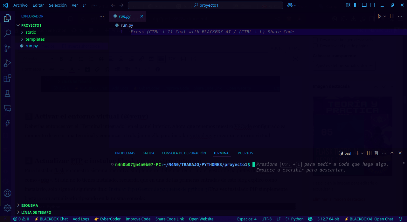The height and width of the screenshot is (222, 407).
Task: Click the errors and warnings counter
Action: pyautogui.click(x=21, y=219)
